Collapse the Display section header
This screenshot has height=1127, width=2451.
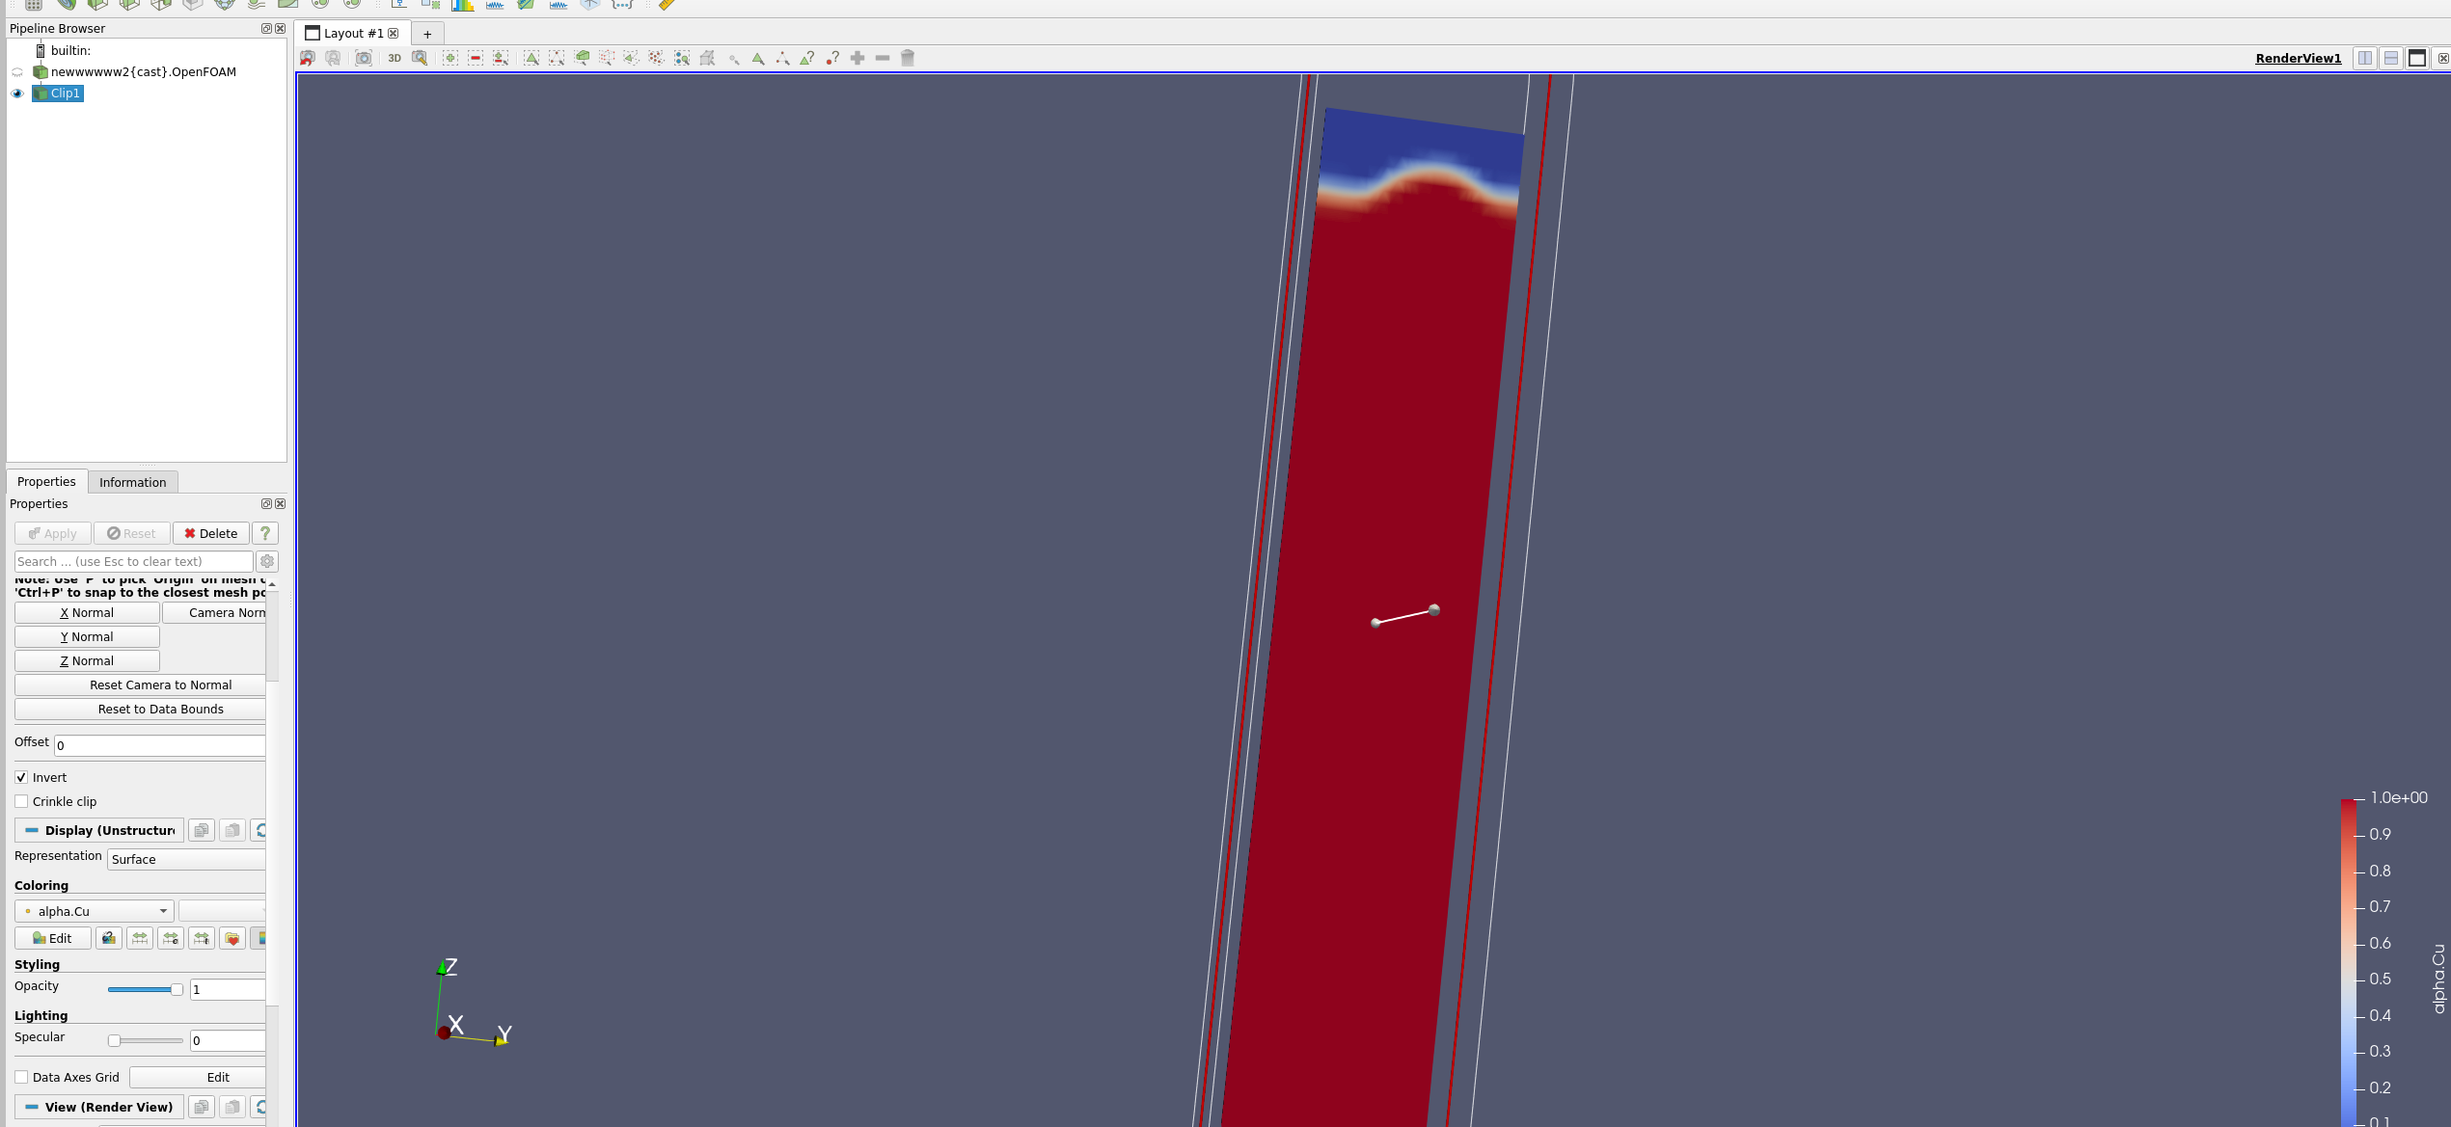tap(99, 830)
